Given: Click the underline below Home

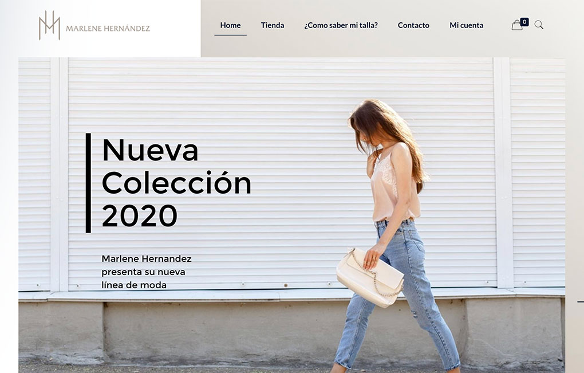Looking at the screenshot, I should tap(230, 35).
